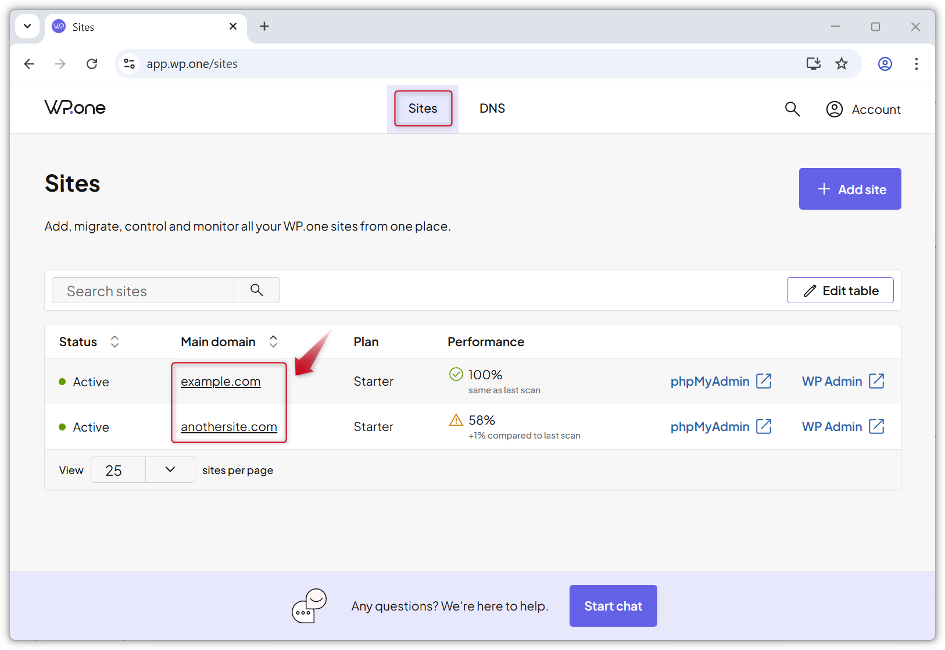Open the anothersite.com domain link
945x650 pixels.
pyautogui.click(x=228, y=427)
